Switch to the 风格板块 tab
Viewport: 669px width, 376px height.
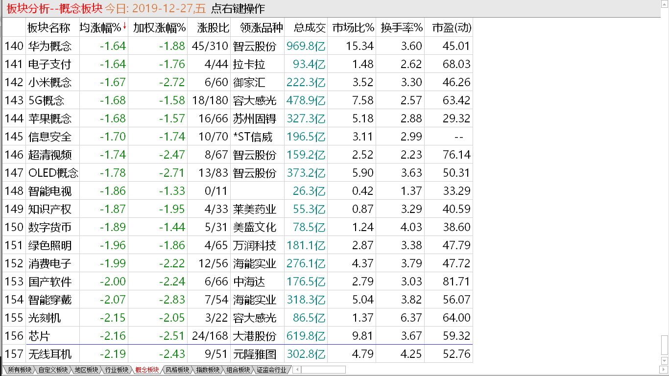click(x=177, y=370)
